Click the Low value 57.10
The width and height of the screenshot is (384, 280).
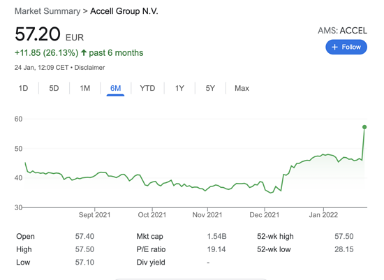click(x=84, y=263)
